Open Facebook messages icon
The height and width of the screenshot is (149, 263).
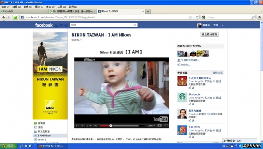(x=61, y=25)
